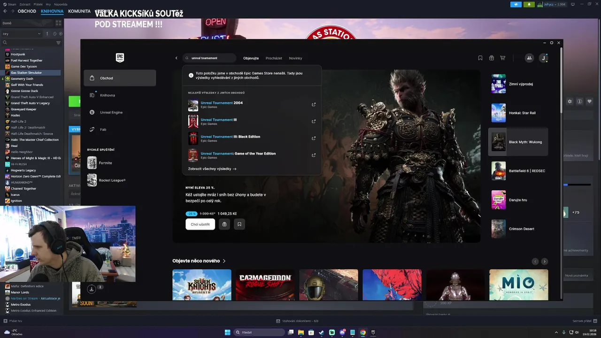
Task: Go back with Epic launcher back arrow
Action: [x=177, y=58]
